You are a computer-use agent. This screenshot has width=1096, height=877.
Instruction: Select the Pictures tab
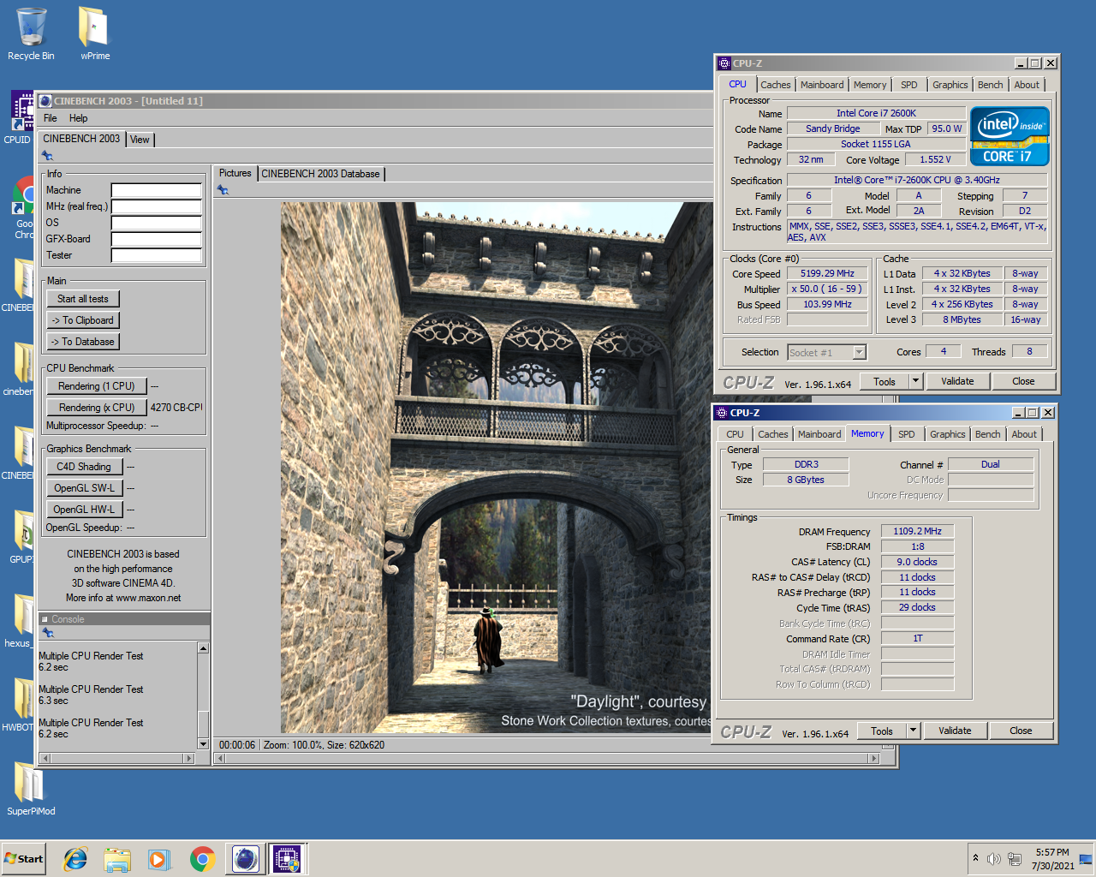(x=235, y=173)
